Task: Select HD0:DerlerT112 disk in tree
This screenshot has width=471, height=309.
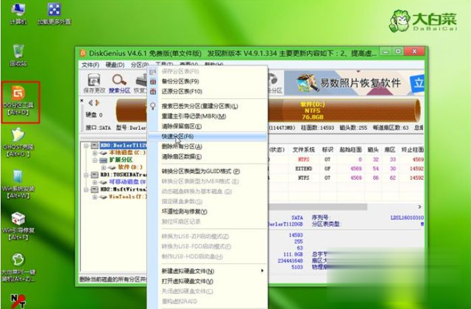Action: [123, 145]
